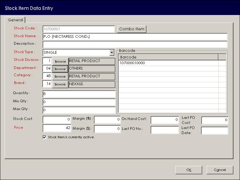Browse for Category
Screen dimensions: 240x180
(60, 76)
